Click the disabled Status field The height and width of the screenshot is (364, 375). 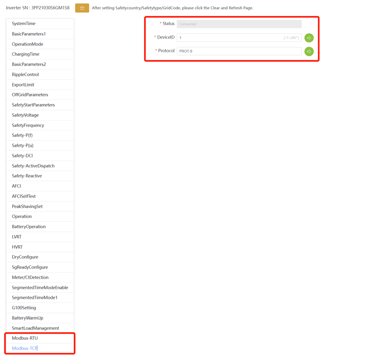tap(239, 24)
